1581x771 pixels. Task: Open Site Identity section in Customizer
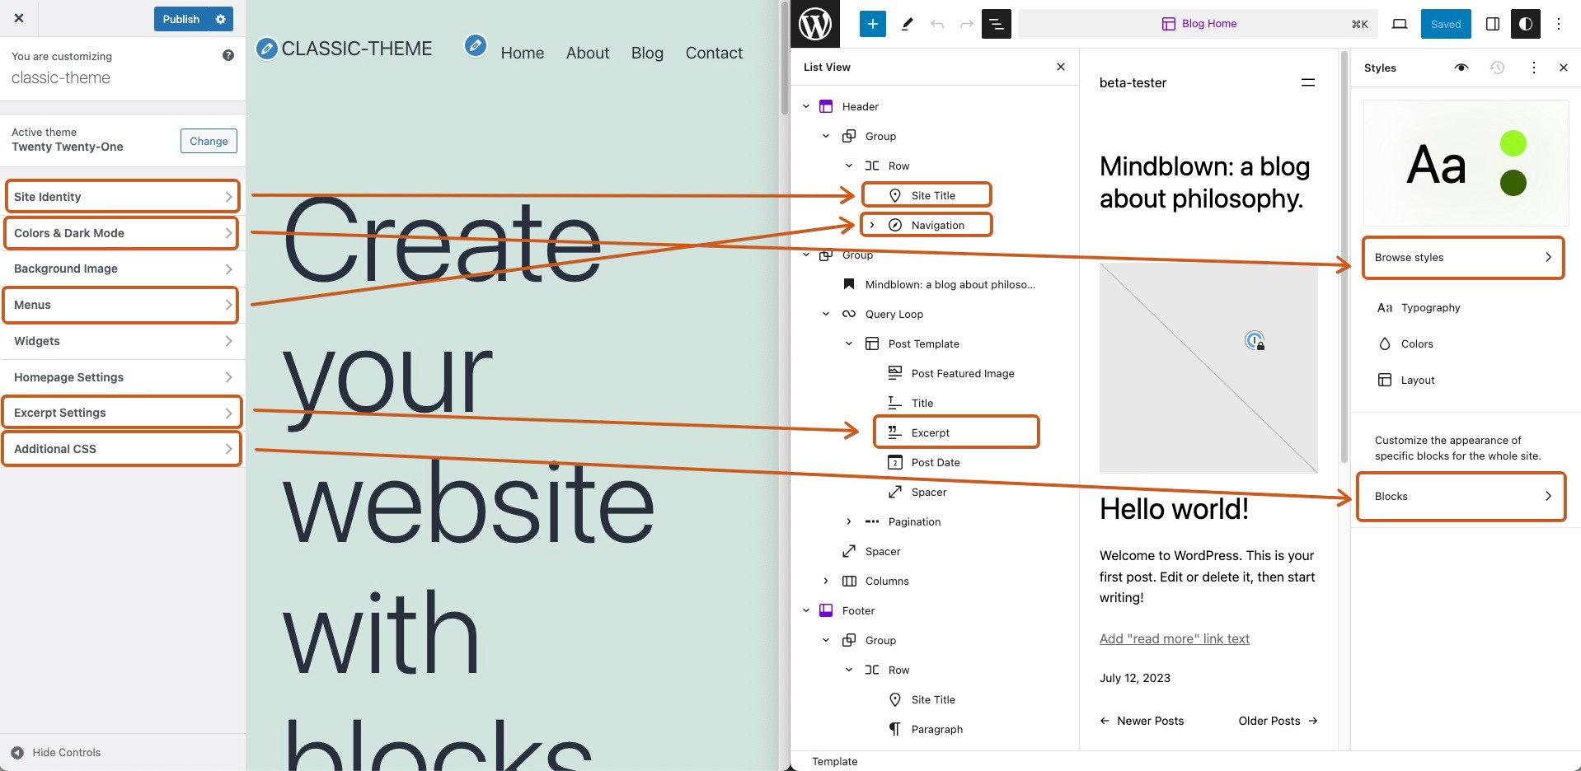(122, 197)
